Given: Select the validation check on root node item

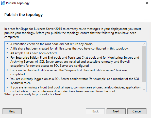Looking at the screenshot, I should pos(52,44).
